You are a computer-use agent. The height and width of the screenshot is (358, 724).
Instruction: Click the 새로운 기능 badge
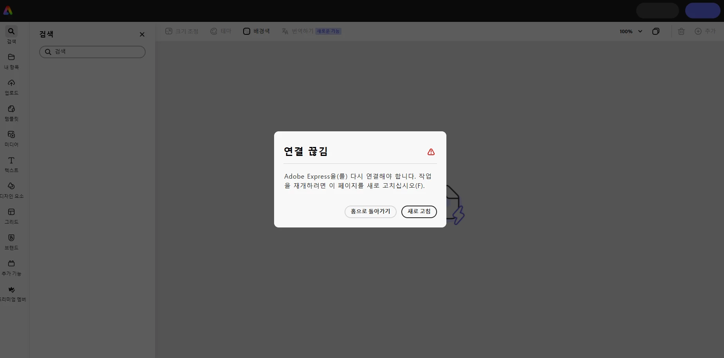click(328, 31)
